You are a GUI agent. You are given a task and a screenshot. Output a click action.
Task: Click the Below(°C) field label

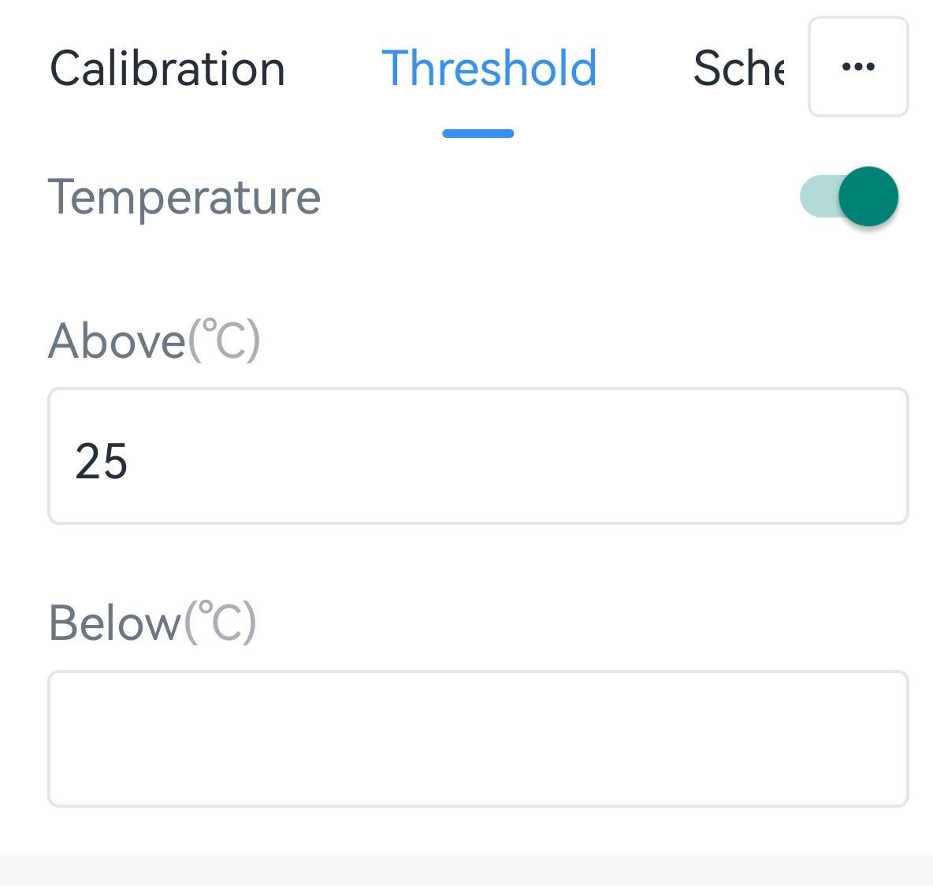click(153, 623)
